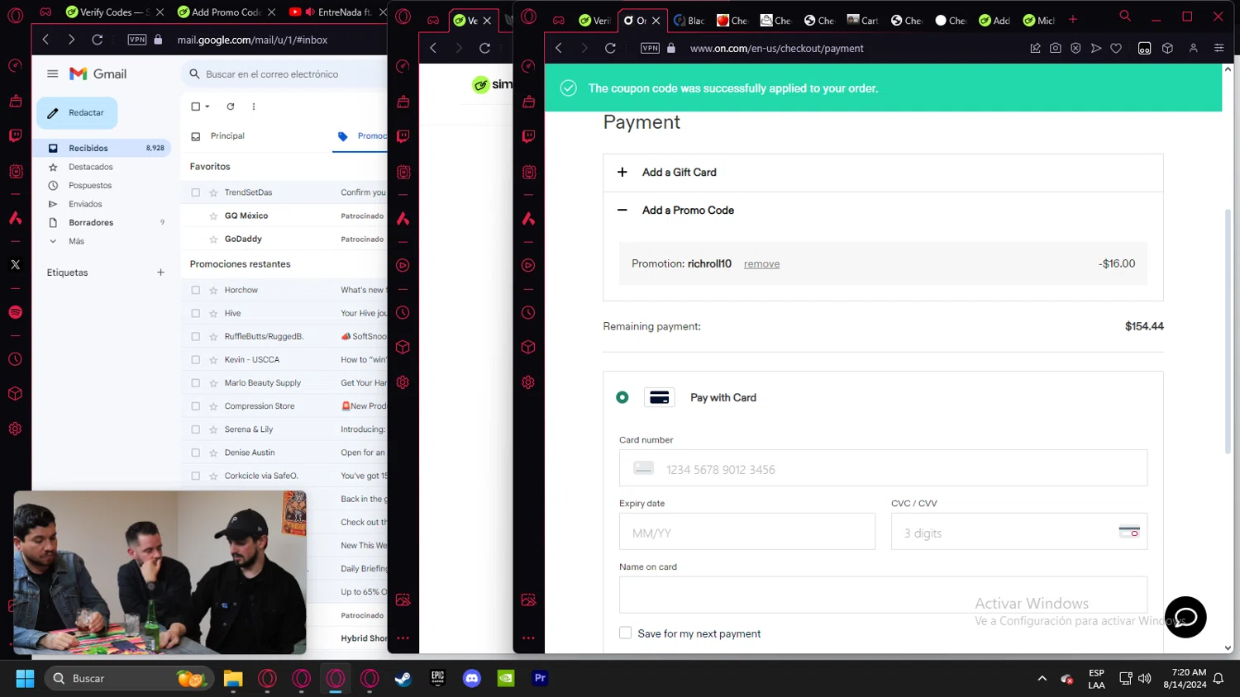Search tabs with magnifier icon in title bar
The width and height of the screenshot is (1240, 697).
tap(1125, 17)
